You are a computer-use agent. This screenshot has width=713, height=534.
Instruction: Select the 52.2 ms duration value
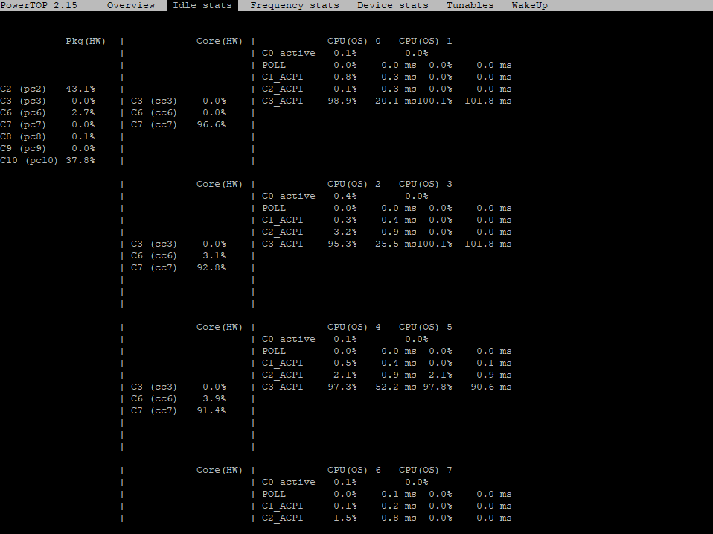[x=396, y=387]
